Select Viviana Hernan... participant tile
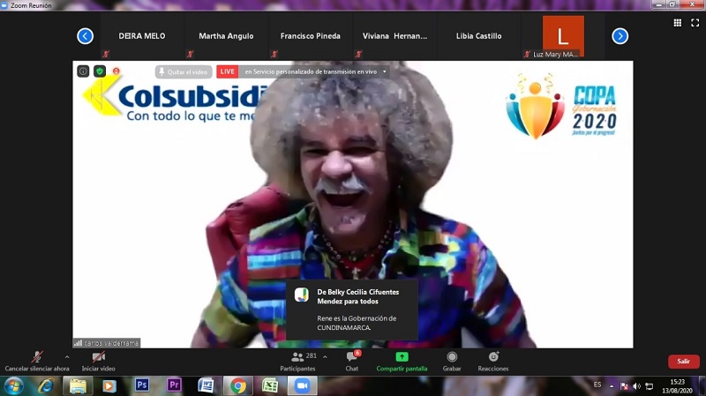Screen dimensions: 706x396 [394, 36]
